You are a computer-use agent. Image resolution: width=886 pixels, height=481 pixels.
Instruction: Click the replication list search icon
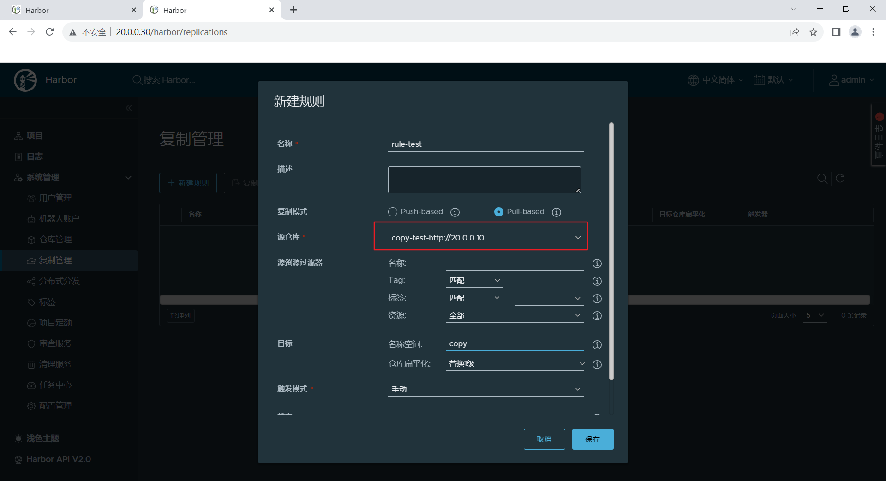point(822,179)
